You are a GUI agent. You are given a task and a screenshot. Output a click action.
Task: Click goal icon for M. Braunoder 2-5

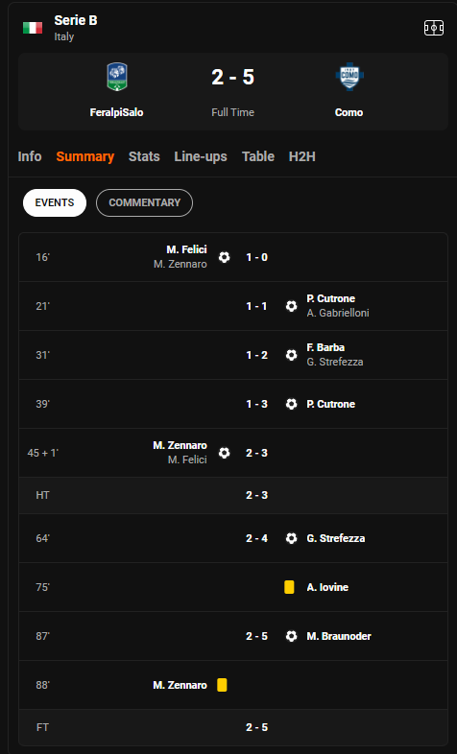coord(291,636)
